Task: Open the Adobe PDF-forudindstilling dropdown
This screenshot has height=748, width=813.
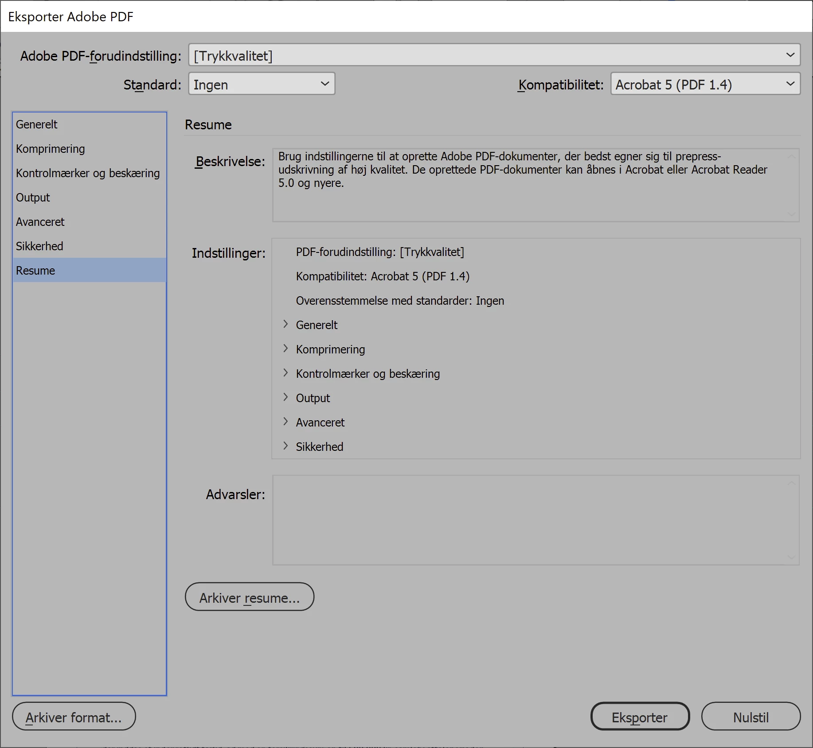Action: [494, 55]
